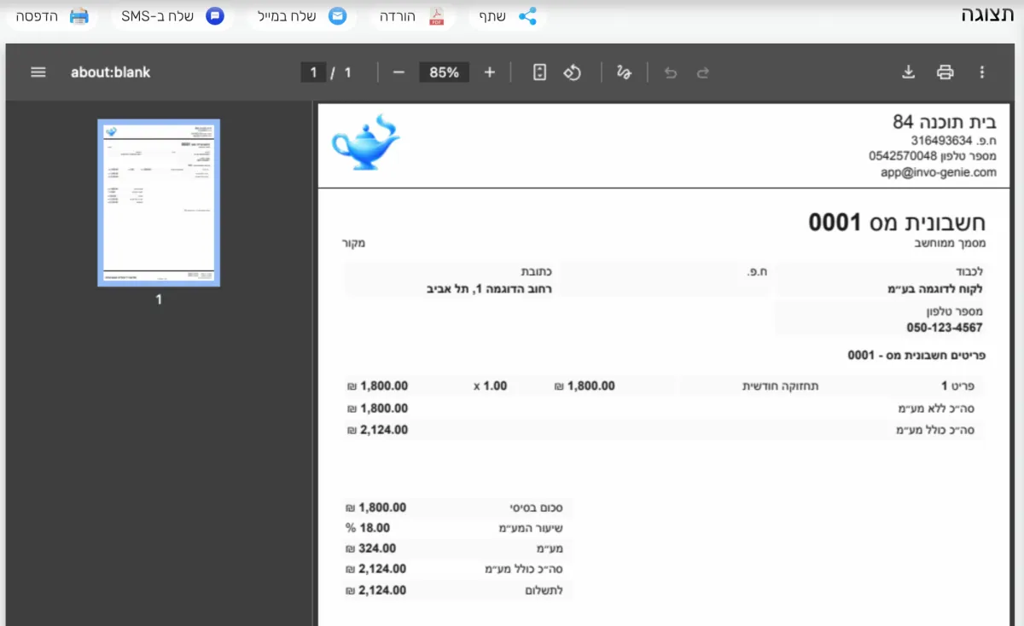Zoom in with the plus button
Viewport: 1024px width, 626px height.
click(490, 72)
